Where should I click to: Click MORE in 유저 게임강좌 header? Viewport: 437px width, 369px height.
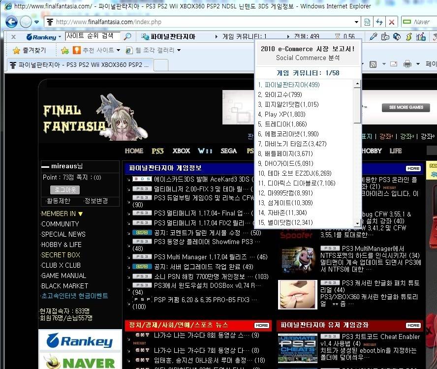coord(413,325)
